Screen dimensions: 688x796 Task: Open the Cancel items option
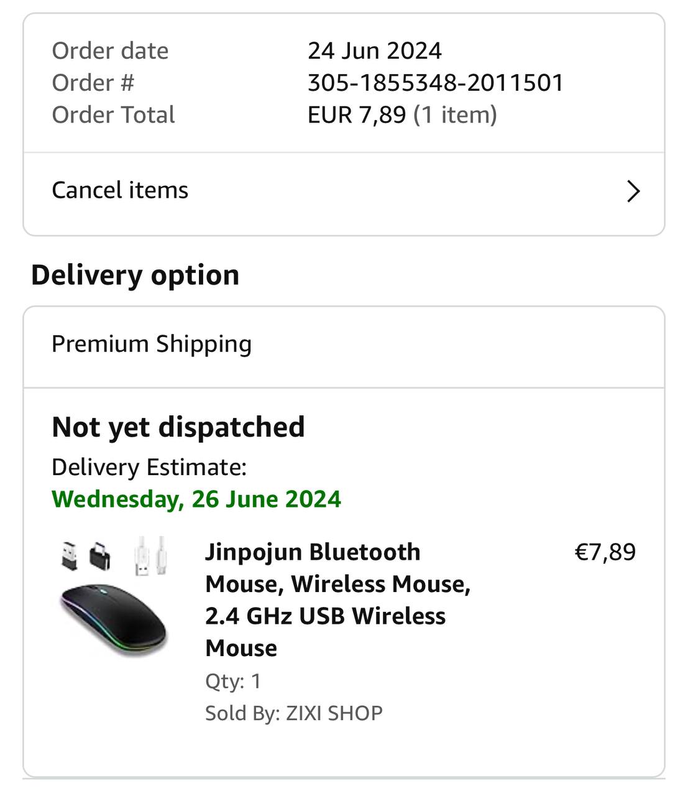(120, 190)
